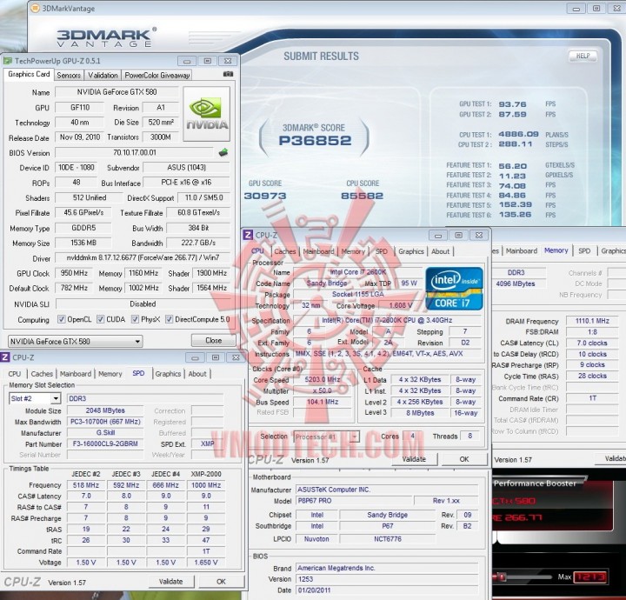The width and height of the screenshot is (626, 600).
Task: Click Validate in the CPU-Z processor window
Action: coord(414,459)
